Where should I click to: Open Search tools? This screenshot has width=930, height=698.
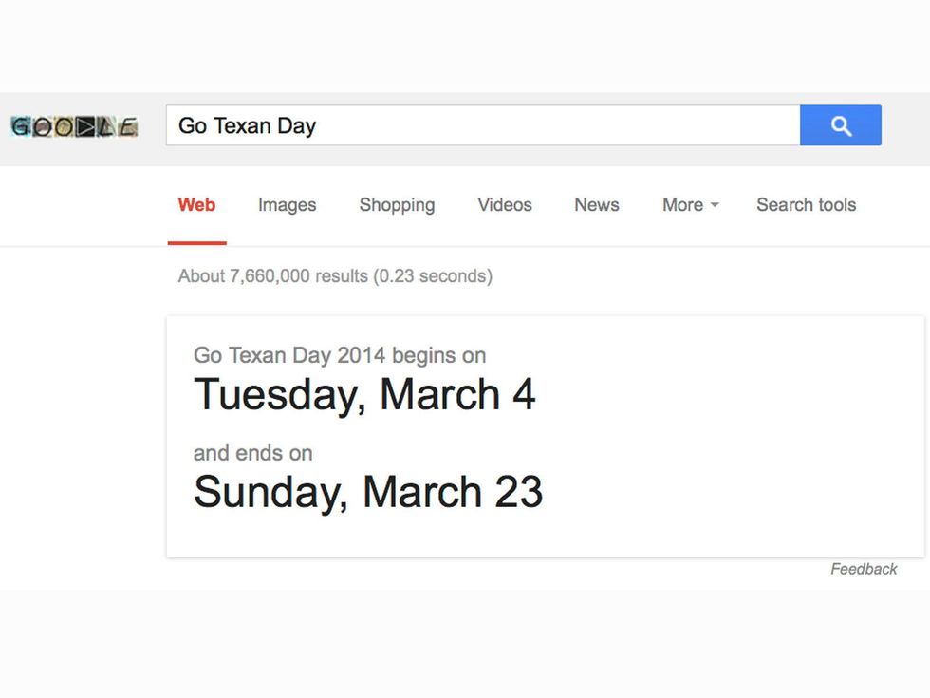[806, 205]
